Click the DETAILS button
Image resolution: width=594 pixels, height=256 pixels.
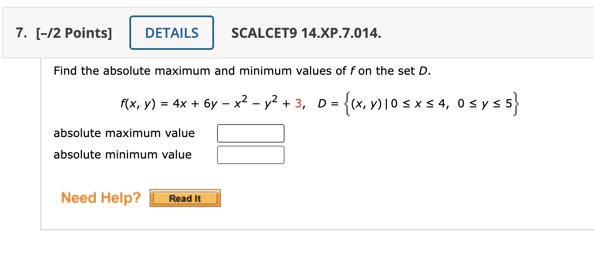(171, 33)
